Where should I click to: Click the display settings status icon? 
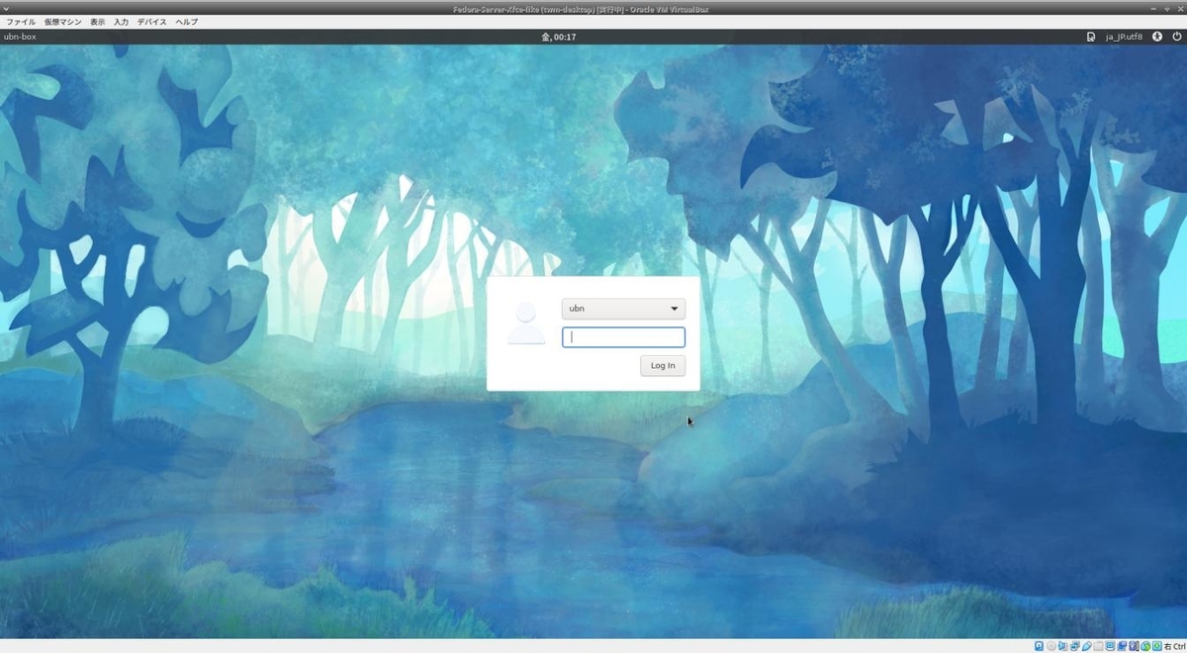(x=1110, y=646)
